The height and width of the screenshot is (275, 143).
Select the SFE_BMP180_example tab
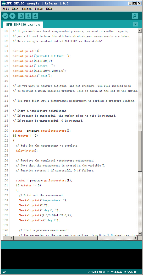click(23, 25)
